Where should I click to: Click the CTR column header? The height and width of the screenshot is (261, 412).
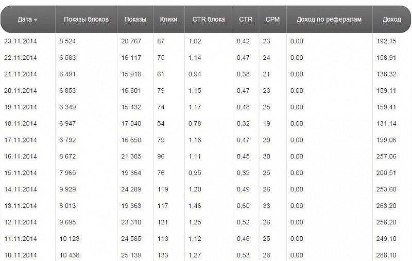coord(246,20)
